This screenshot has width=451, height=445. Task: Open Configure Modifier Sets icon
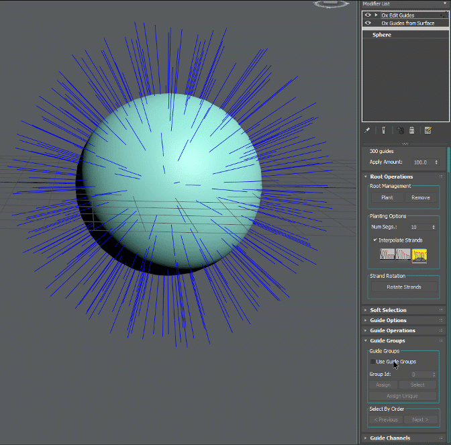(x=428, y=130)
